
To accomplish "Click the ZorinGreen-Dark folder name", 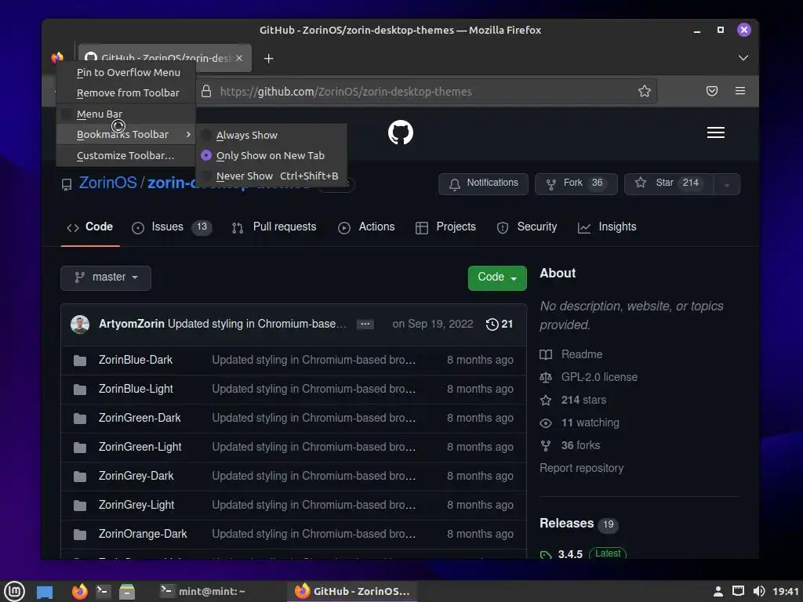I will click(140, 419).
